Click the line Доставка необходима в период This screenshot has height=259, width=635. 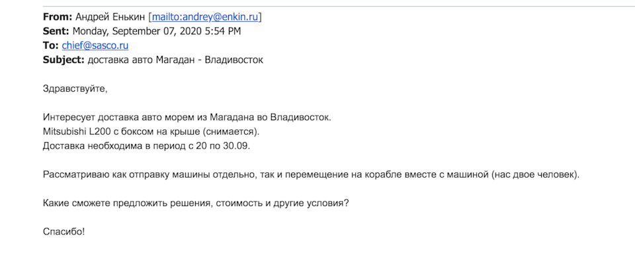[x=147, y=146]
